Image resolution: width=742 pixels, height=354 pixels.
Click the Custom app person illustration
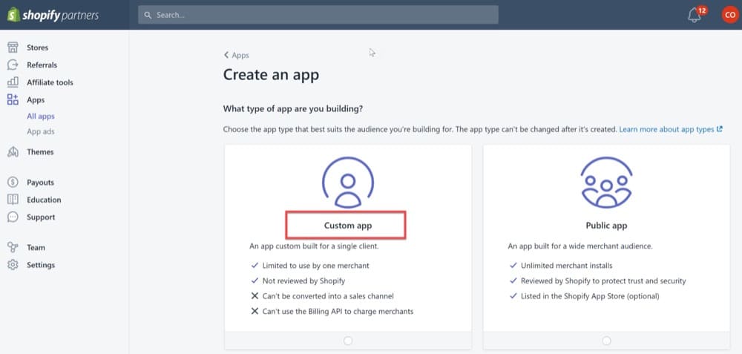[x=347, y=182]
